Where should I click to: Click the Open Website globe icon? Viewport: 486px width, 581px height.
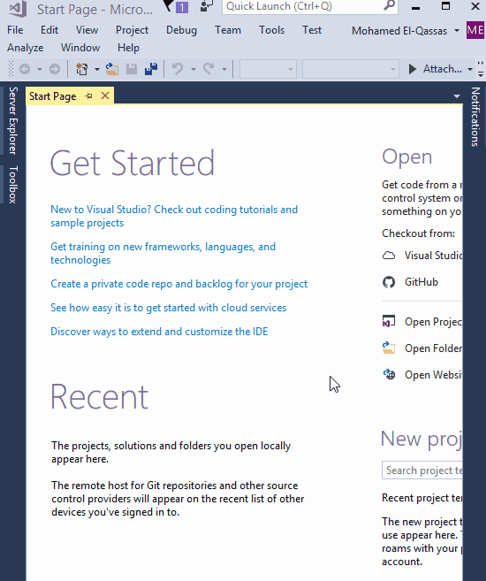389,374
